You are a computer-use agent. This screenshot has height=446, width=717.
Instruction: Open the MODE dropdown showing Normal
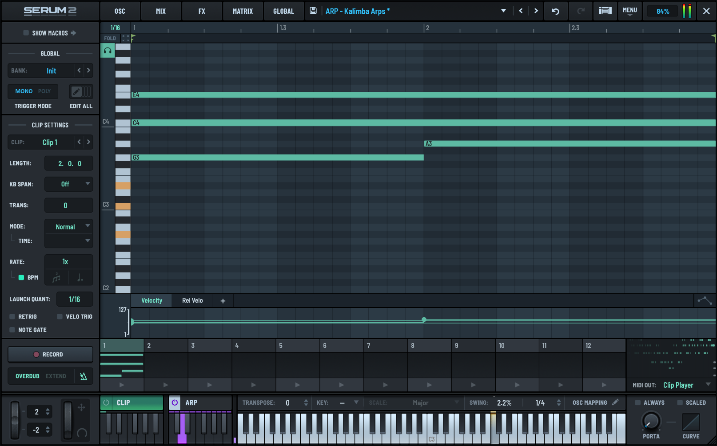69,227
